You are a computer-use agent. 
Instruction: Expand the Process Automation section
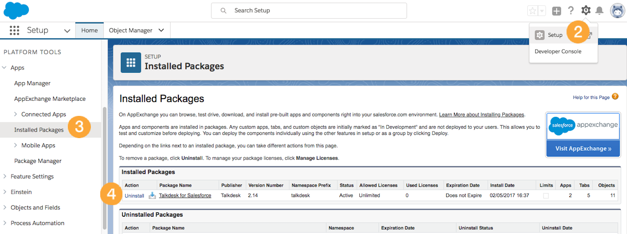pos(4,223)
